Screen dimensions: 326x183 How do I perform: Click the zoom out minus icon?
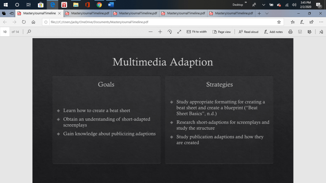[x=151, y=32]
